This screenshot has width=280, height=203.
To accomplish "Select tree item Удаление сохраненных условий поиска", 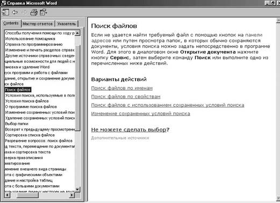I will [x=40, y=118].
